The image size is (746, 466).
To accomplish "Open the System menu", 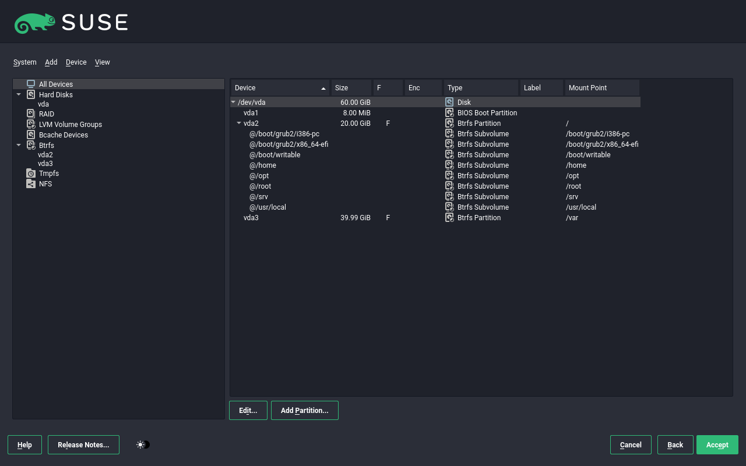I will pyautogui.click(x=24, y=62).
